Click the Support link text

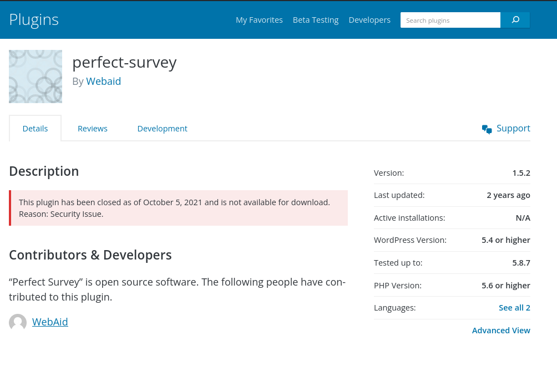513,129
